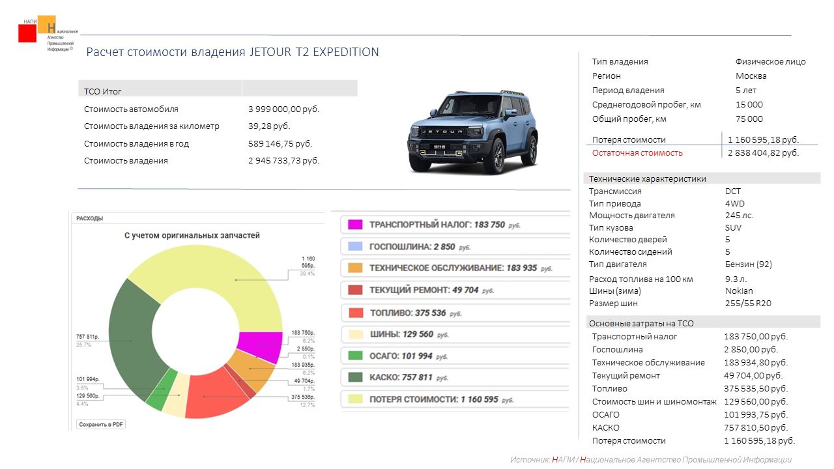The height and width of the screenshot is (469, 834).
Task: Click the Стоимость шин и шиномонтаж label
Action: [x=655, y=402]
